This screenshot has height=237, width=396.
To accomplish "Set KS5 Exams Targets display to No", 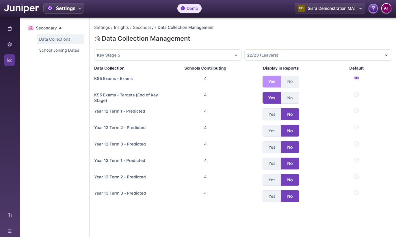I will click(x=290, y=98).
